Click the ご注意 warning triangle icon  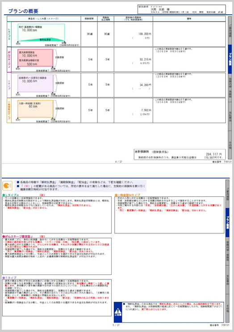click(118, 312)
